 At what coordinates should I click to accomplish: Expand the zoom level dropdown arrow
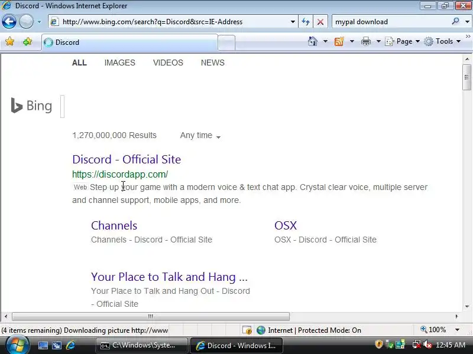coord(457,330)
